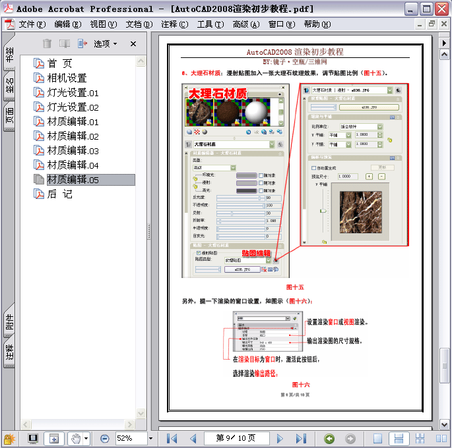
Task: Click the bookmarks panel scroll right arrow
Action: (x=129, y=424)
